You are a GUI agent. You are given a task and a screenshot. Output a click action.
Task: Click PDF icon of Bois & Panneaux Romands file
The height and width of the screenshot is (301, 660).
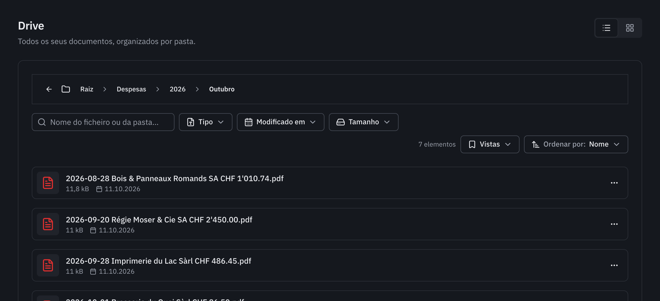point(48,183)
